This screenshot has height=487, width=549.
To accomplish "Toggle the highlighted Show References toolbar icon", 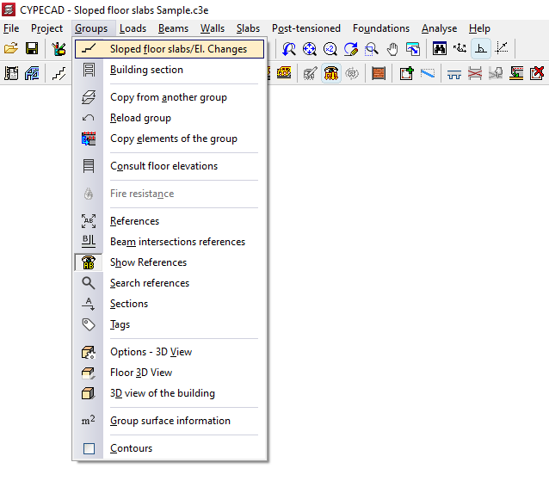I will pyautogui.click(x=331, y=73).
